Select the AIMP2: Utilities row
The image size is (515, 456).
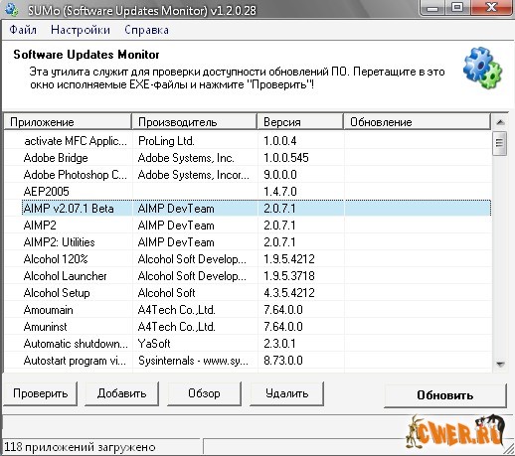pos(248,242)
